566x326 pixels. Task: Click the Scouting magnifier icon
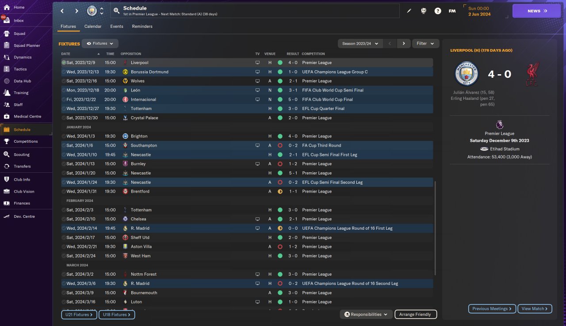tap(7, 155)
